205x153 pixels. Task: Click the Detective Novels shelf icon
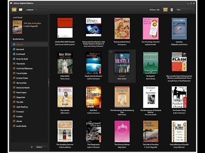click(14, 88)
